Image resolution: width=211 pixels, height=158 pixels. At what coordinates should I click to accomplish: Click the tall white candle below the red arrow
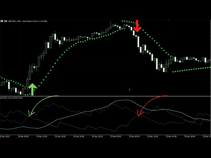[x=139, y=42]
